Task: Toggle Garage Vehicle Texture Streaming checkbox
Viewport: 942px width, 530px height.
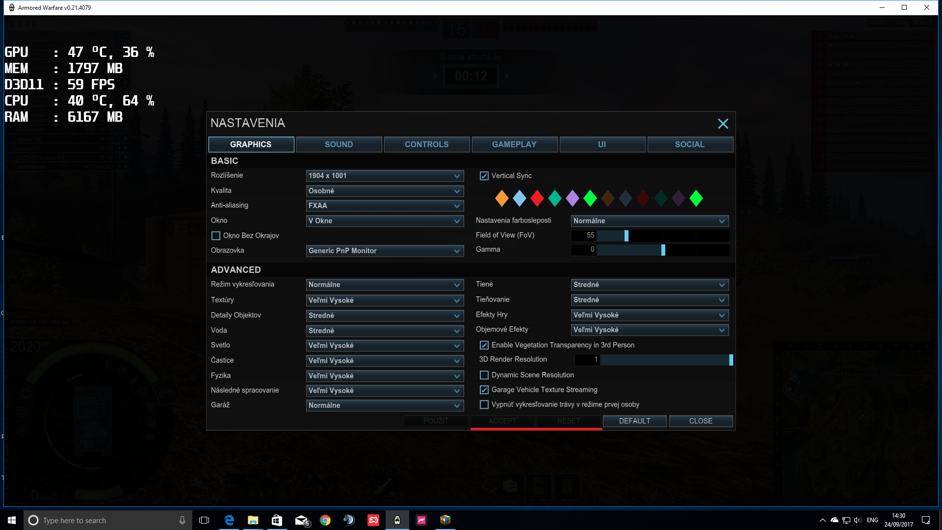Action: [484, 390]
